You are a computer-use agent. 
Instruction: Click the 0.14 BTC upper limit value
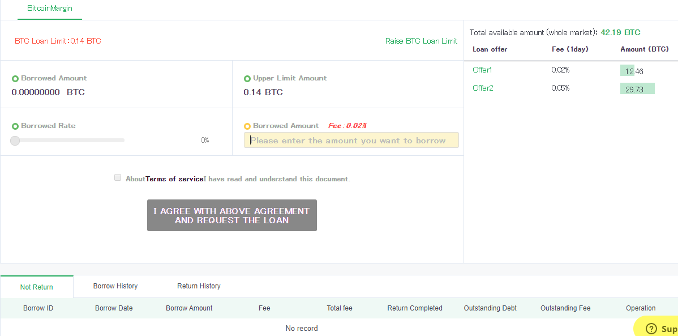(x=263, y=92)
